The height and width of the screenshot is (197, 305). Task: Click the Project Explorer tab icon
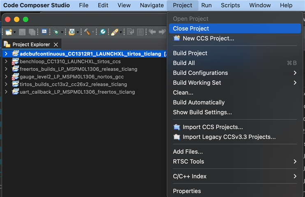tap(7, 44)
